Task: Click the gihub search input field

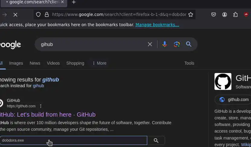Action: click(x=93, y=44)
